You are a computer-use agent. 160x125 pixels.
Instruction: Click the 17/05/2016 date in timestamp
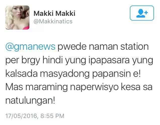(x=21, y=116)
